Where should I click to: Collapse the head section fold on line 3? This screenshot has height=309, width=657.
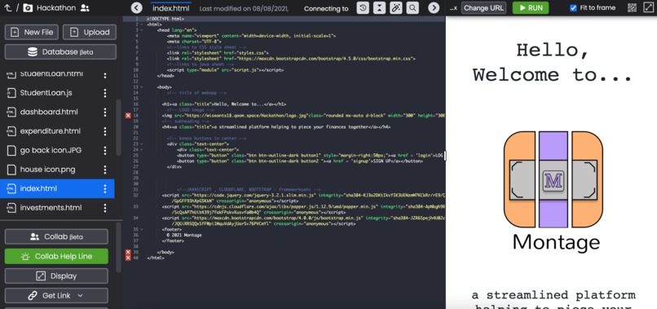(141, 30)
